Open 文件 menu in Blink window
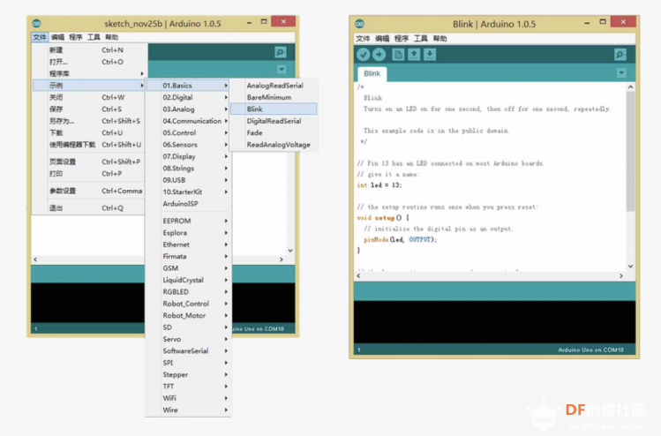This screenshot has height=436, width=661. [363, 38]
